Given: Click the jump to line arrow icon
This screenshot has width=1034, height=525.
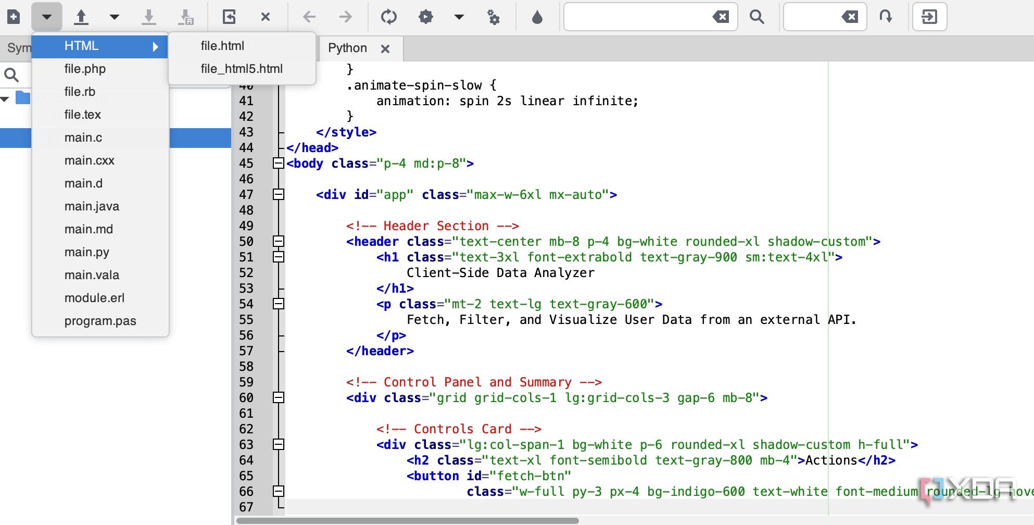Looking at the screenshot, I should point(886,17).
